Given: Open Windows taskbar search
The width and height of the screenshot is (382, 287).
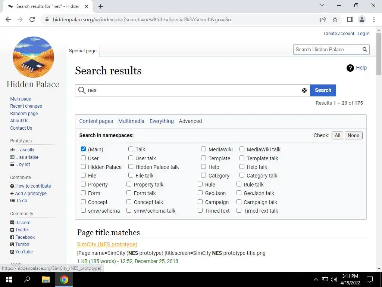Looking at the screenshot, I should coord(27,280).
